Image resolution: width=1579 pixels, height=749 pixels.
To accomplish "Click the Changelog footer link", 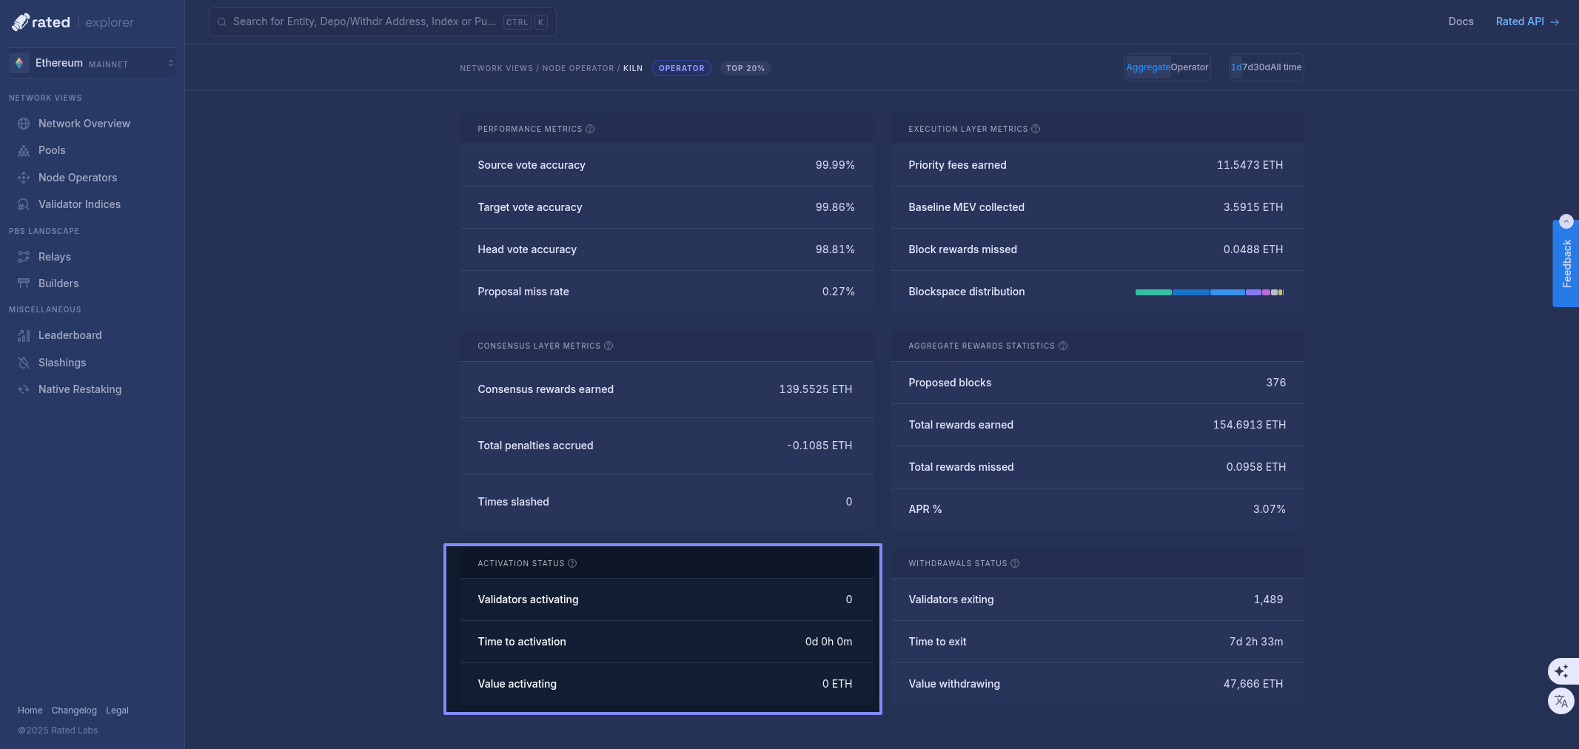I will (74, 711).
